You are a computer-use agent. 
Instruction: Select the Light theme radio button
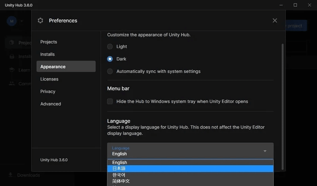[x=110, y=46]
